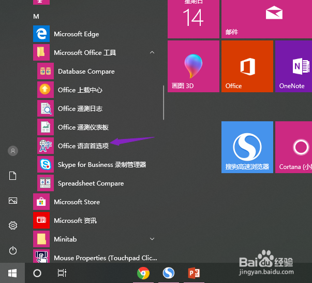Open Task View on taskbar

pos(62,273)
